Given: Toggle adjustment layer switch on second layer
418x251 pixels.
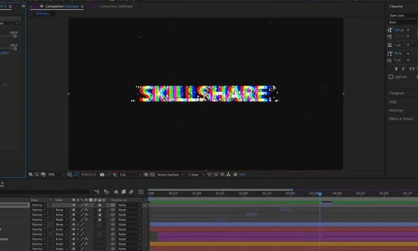Looking at the screenshot, I should [x=99, y=210].
